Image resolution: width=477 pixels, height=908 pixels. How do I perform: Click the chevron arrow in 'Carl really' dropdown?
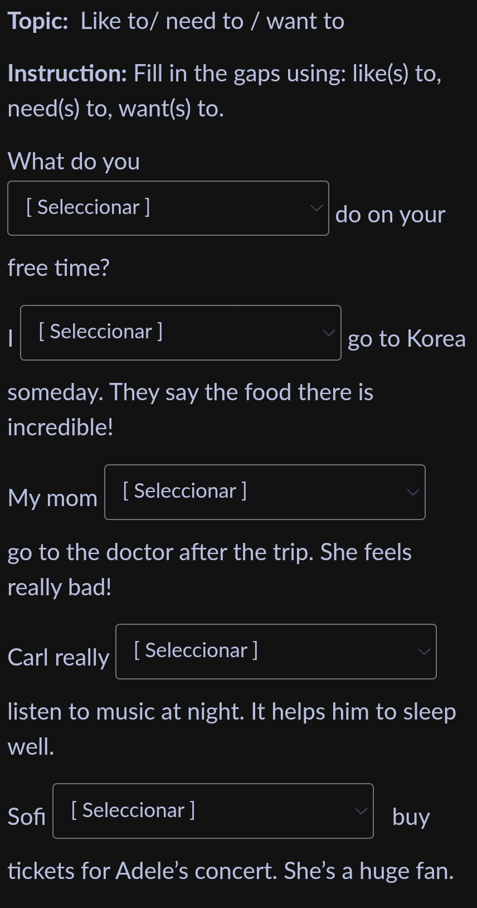(424, 652)
